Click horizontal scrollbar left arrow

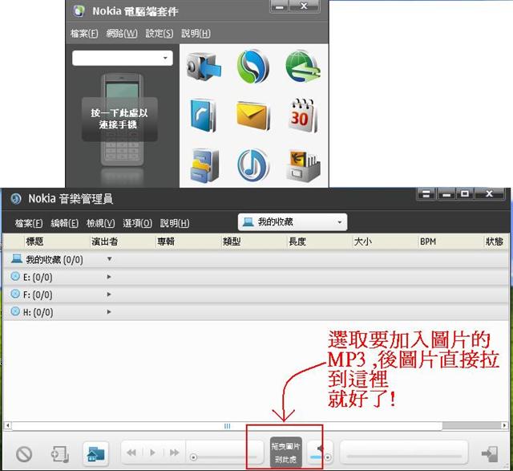tap(7, 425)
